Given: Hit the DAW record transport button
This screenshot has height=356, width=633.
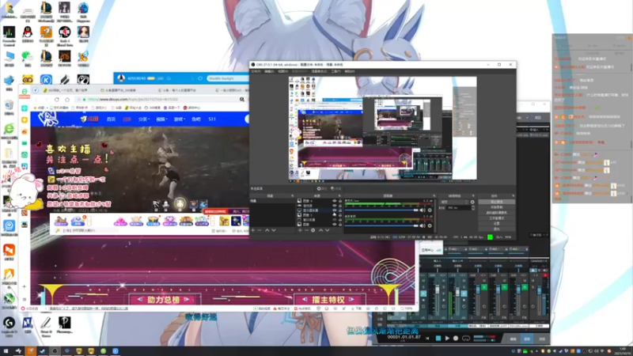Looking at the screenshot, I should point(456,339).
